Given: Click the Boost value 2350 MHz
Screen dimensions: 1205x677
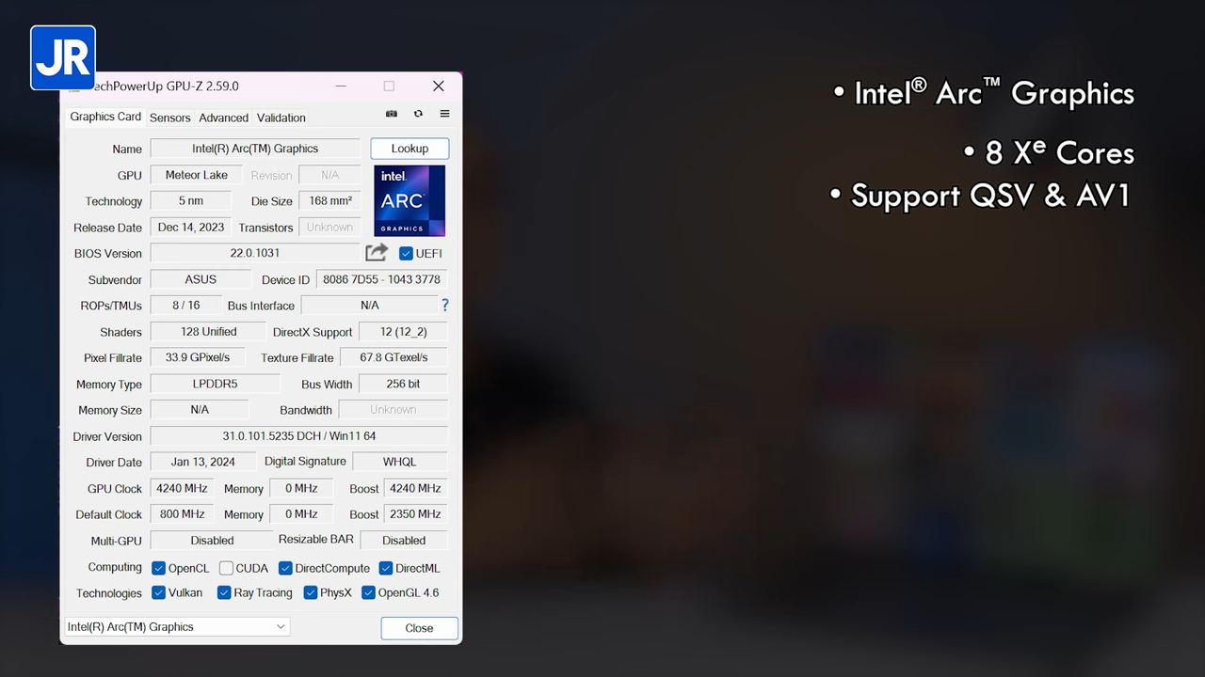Looking at the screenshot, I should click(x=415, y=514).
